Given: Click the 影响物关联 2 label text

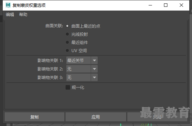Looking at the screenshot, I should (x=50, y=69).
